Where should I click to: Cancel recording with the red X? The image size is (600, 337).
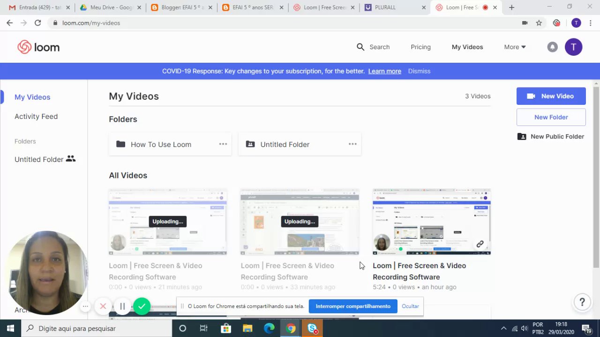click(103, 306)
